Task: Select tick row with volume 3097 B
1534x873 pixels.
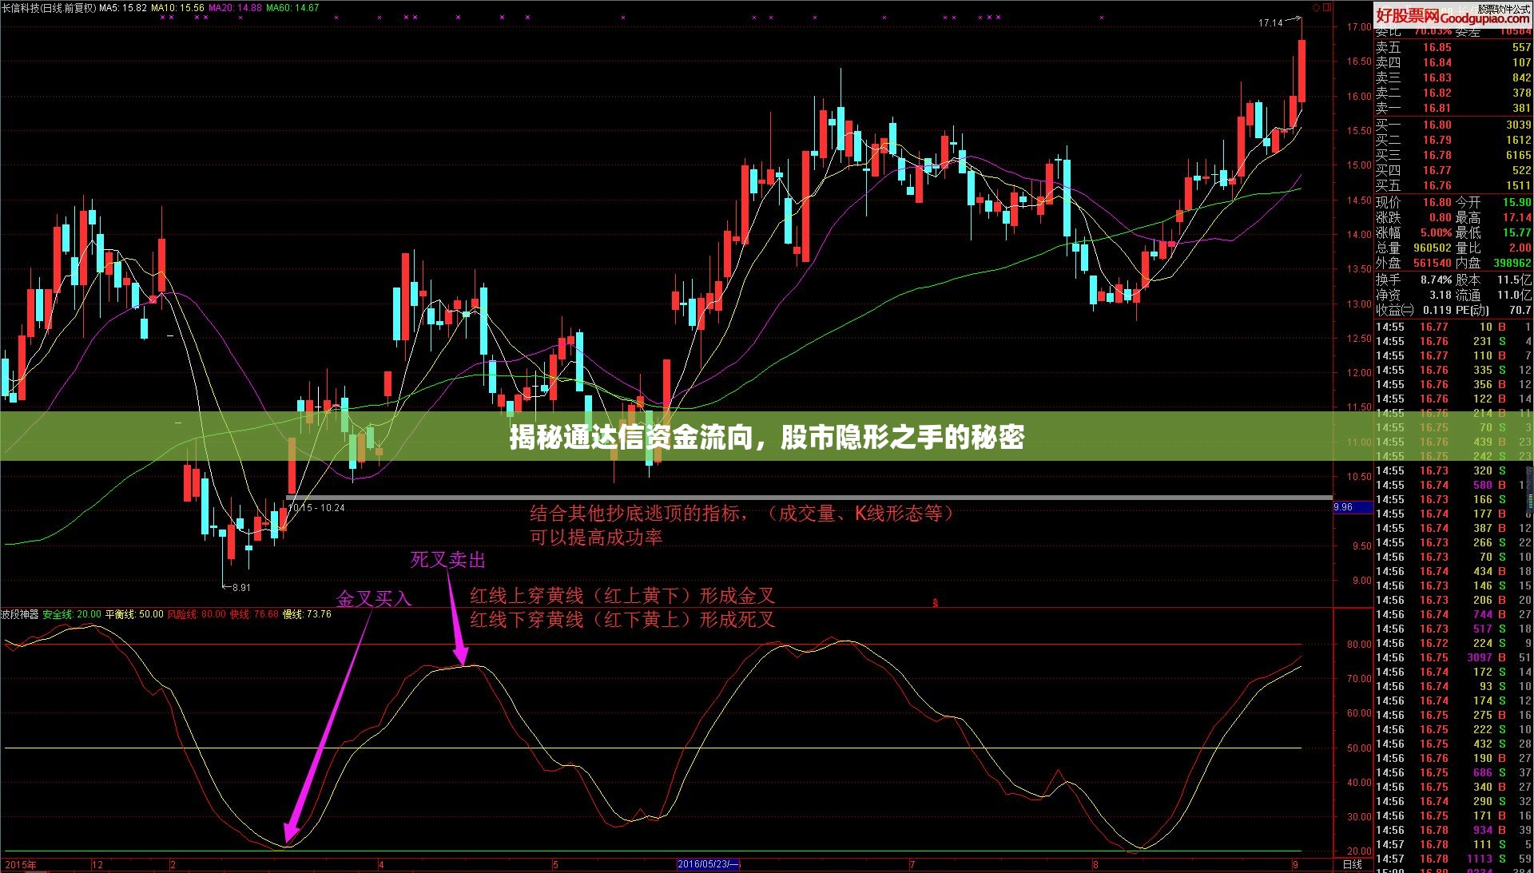Action: coord(1453,658)
